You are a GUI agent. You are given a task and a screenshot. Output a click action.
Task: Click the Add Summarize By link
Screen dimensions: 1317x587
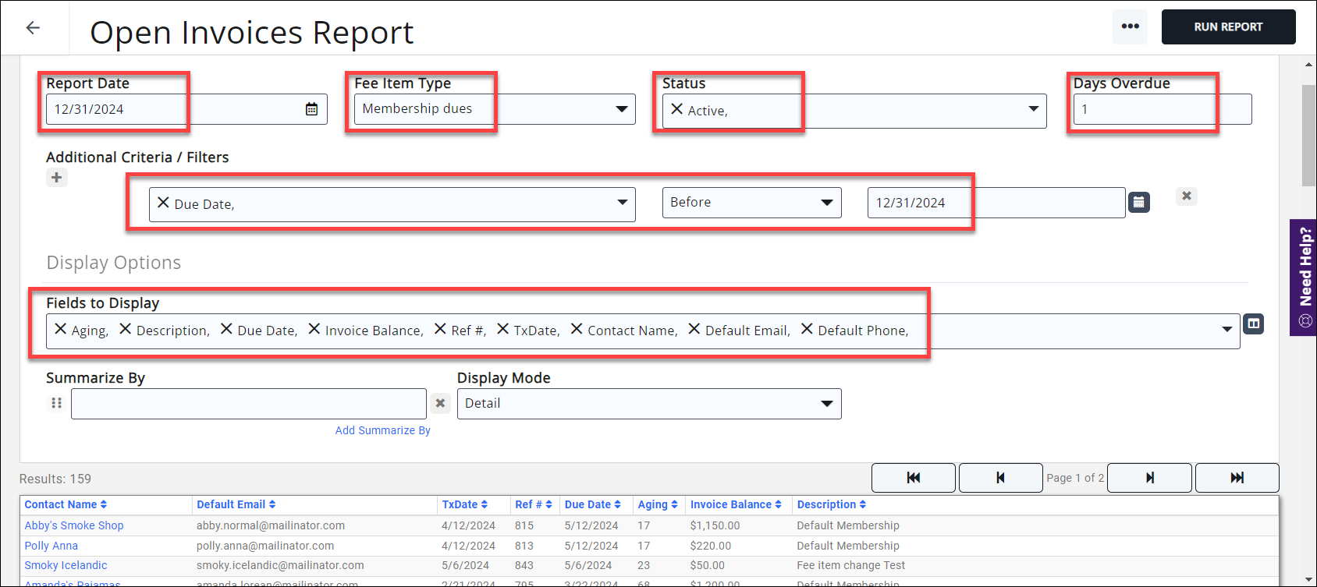382,430
